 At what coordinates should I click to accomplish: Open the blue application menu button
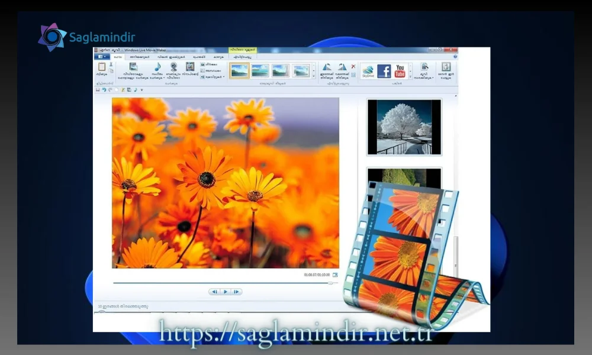tap(102, 57)
